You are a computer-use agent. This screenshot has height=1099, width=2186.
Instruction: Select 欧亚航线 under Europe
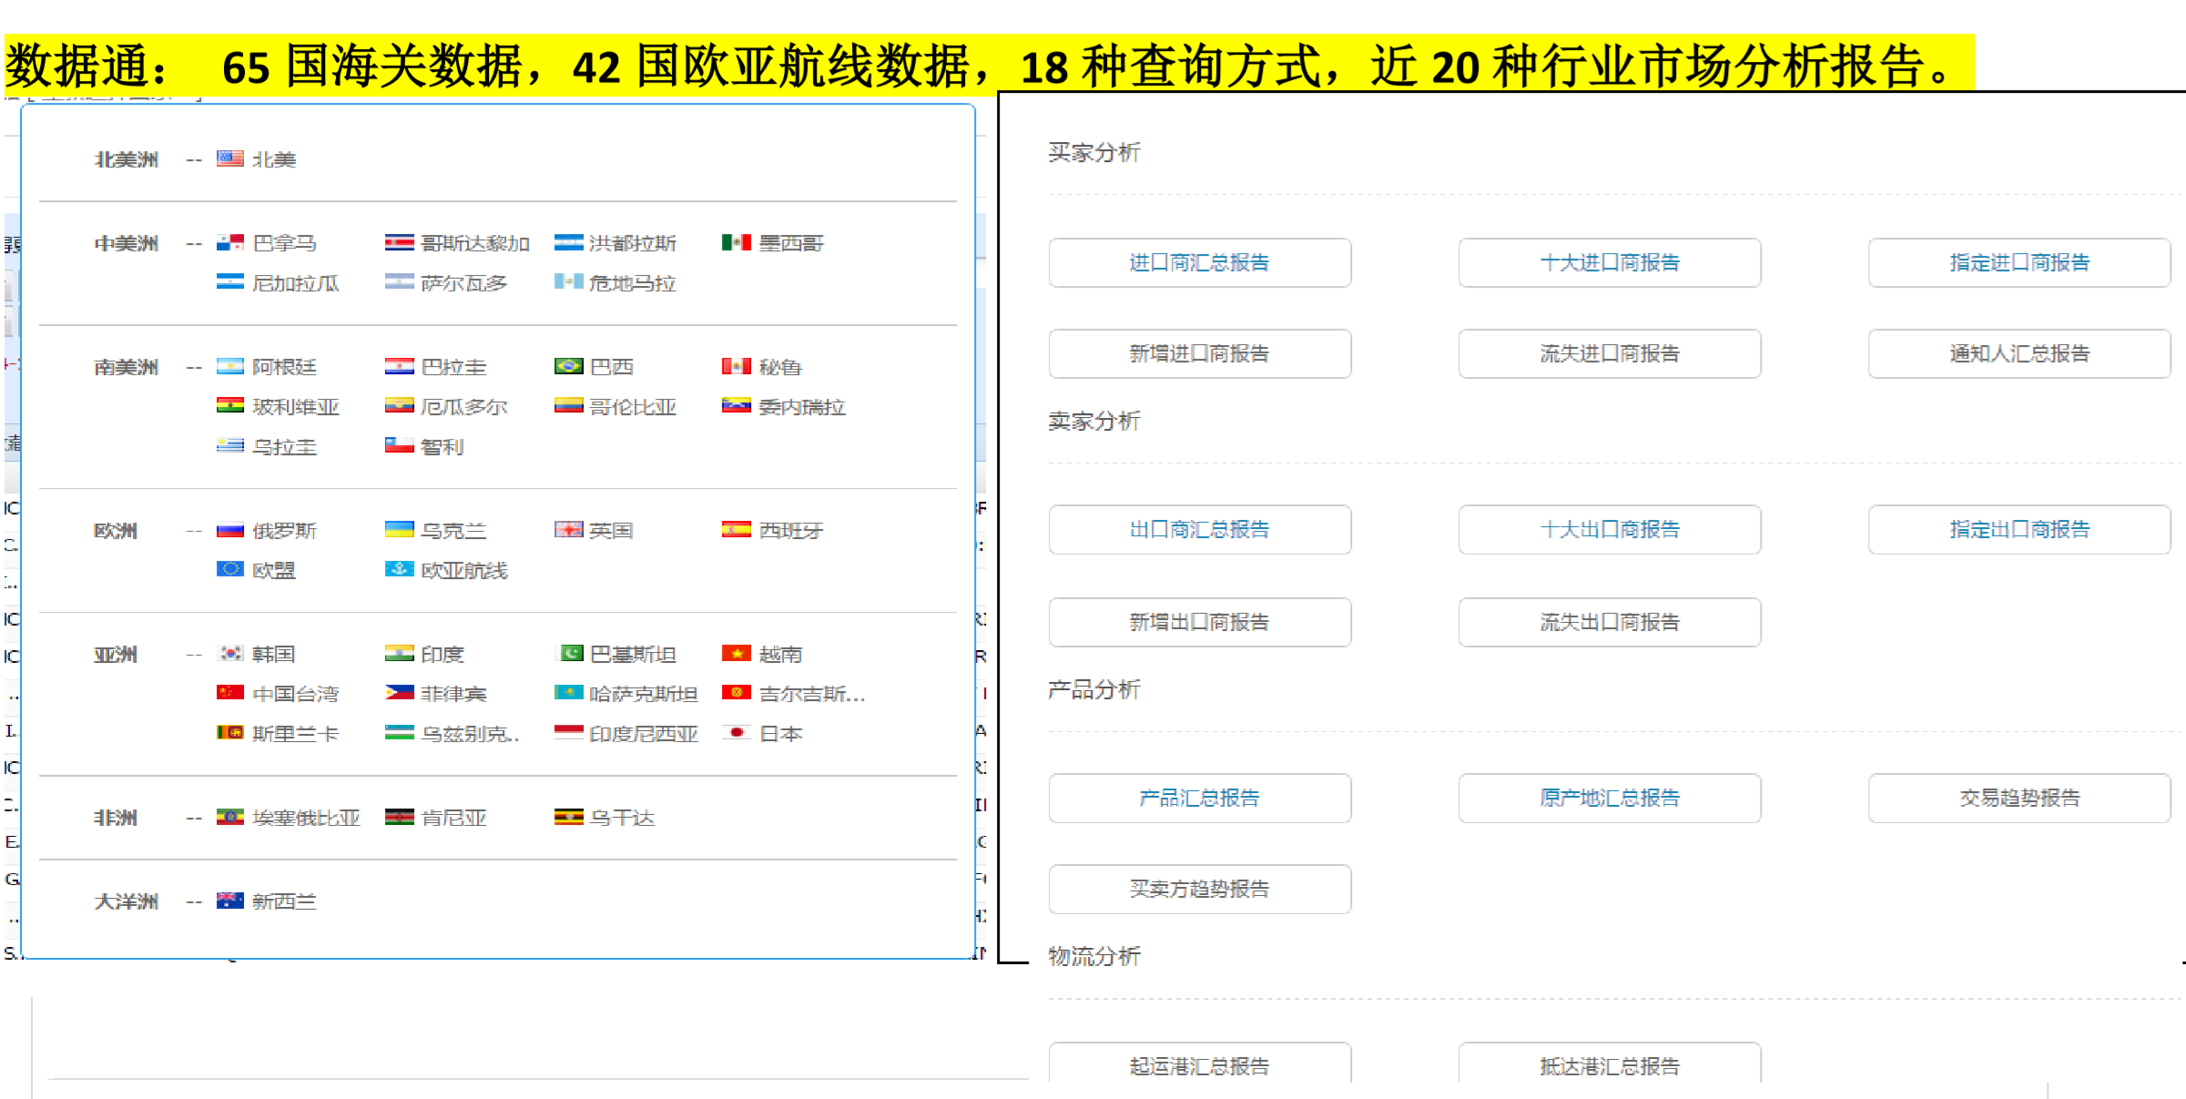click(x=463, y=570)
